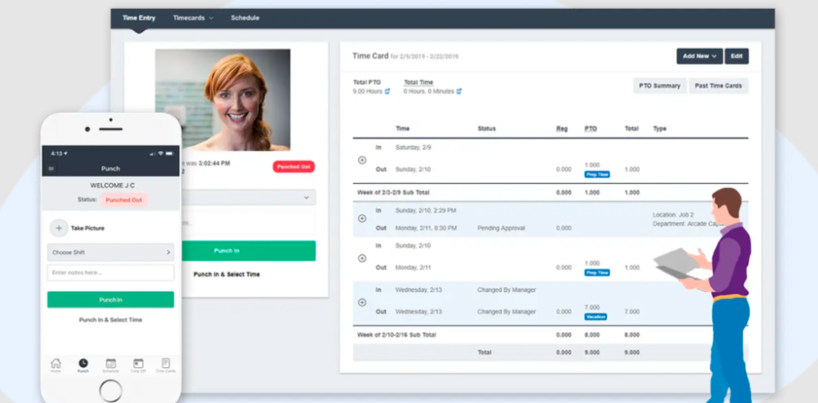Tap the Time Cards icon on phone
This screenshot has height=403, width=818.
165,364
